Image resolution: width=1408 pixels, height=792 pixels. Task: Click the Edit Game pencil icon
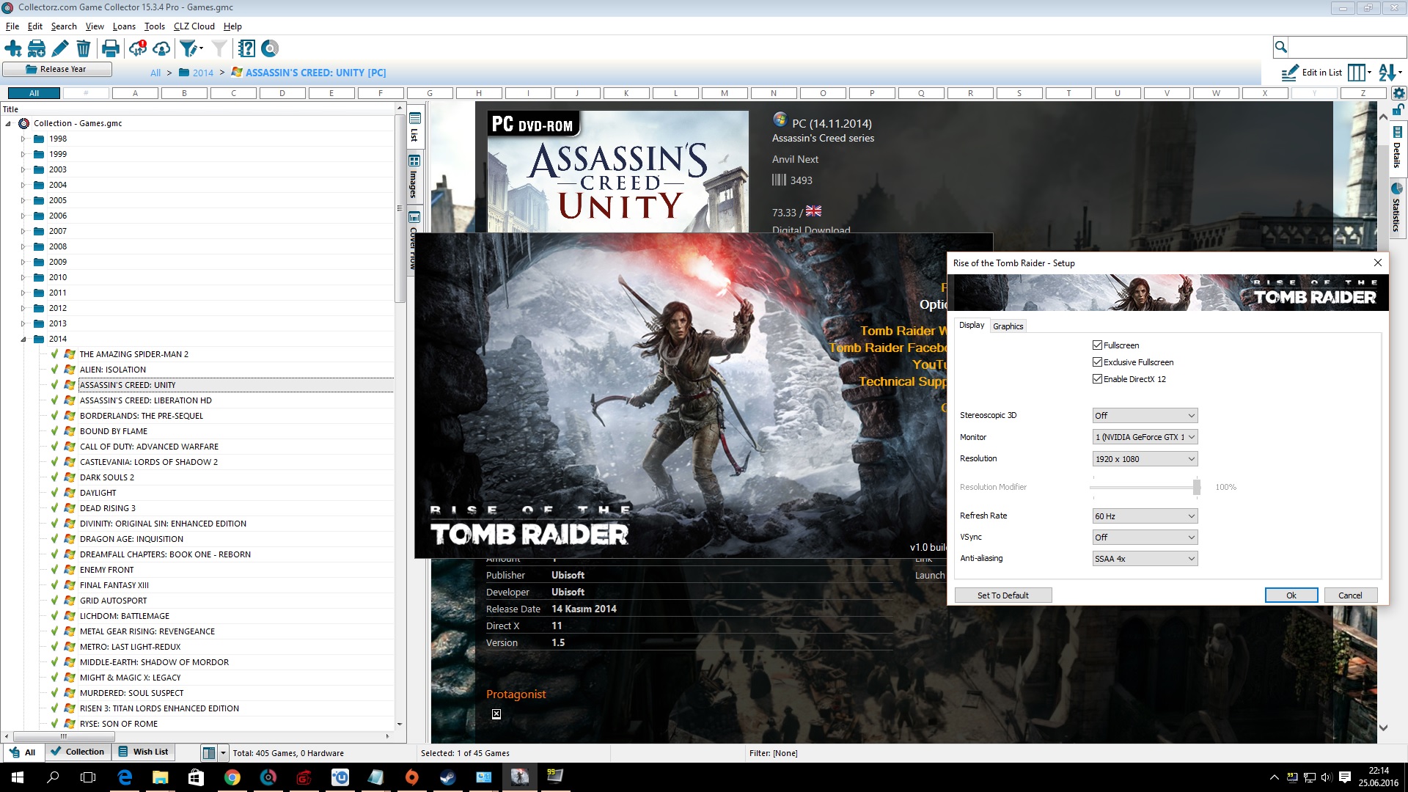coord(60,48)
